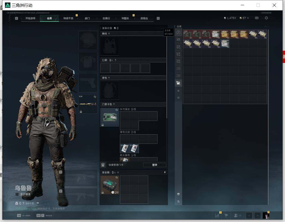Select the empty backpack slot under 背包
285x222 pixels.
point(110,90)
